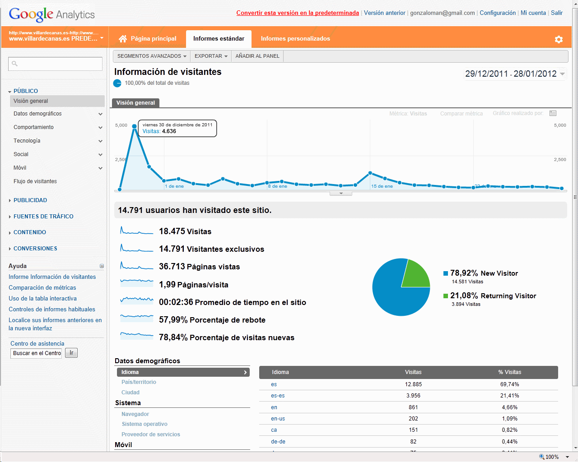Open Flujo de visitantes report
The width and height of the screenshot is (578, 462).
point(35,181)
